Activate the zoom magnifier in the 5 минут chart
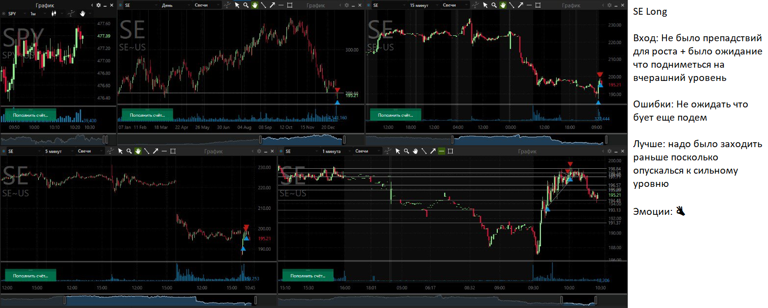This screenshot has height=308, width=768. click(x=129, y=151)
